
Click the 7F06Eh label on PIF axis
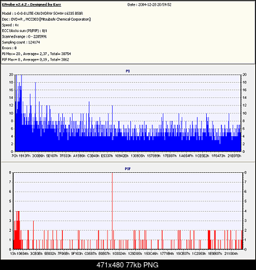point(64,254)
